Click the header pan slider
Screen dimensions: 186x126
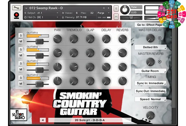point(131,18)
